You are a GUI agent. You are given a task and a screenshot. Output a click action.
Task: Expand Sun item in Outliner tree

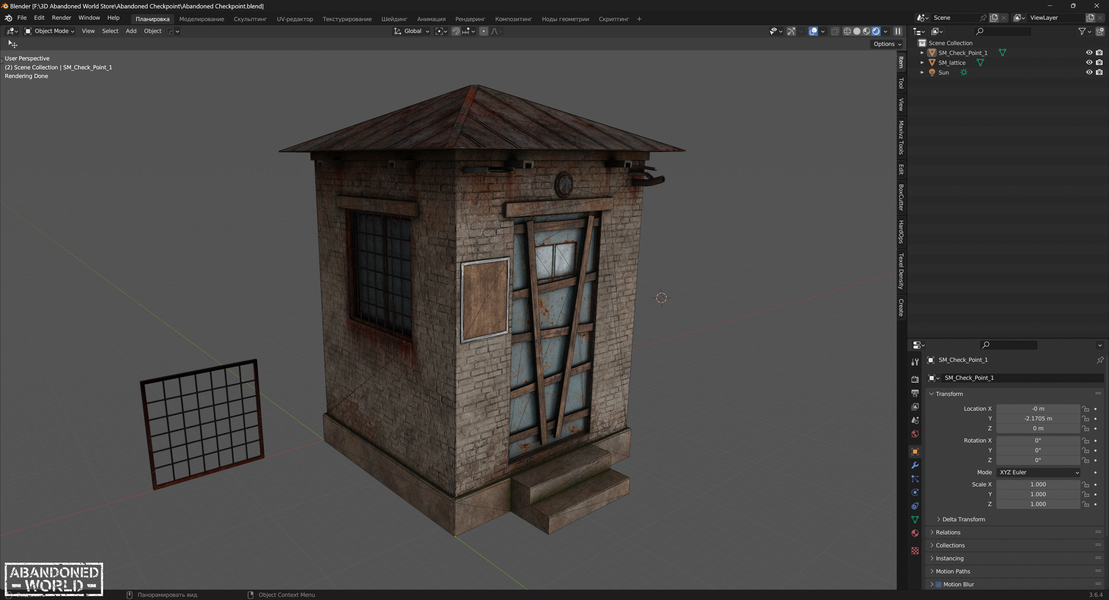tap(922, 72)
